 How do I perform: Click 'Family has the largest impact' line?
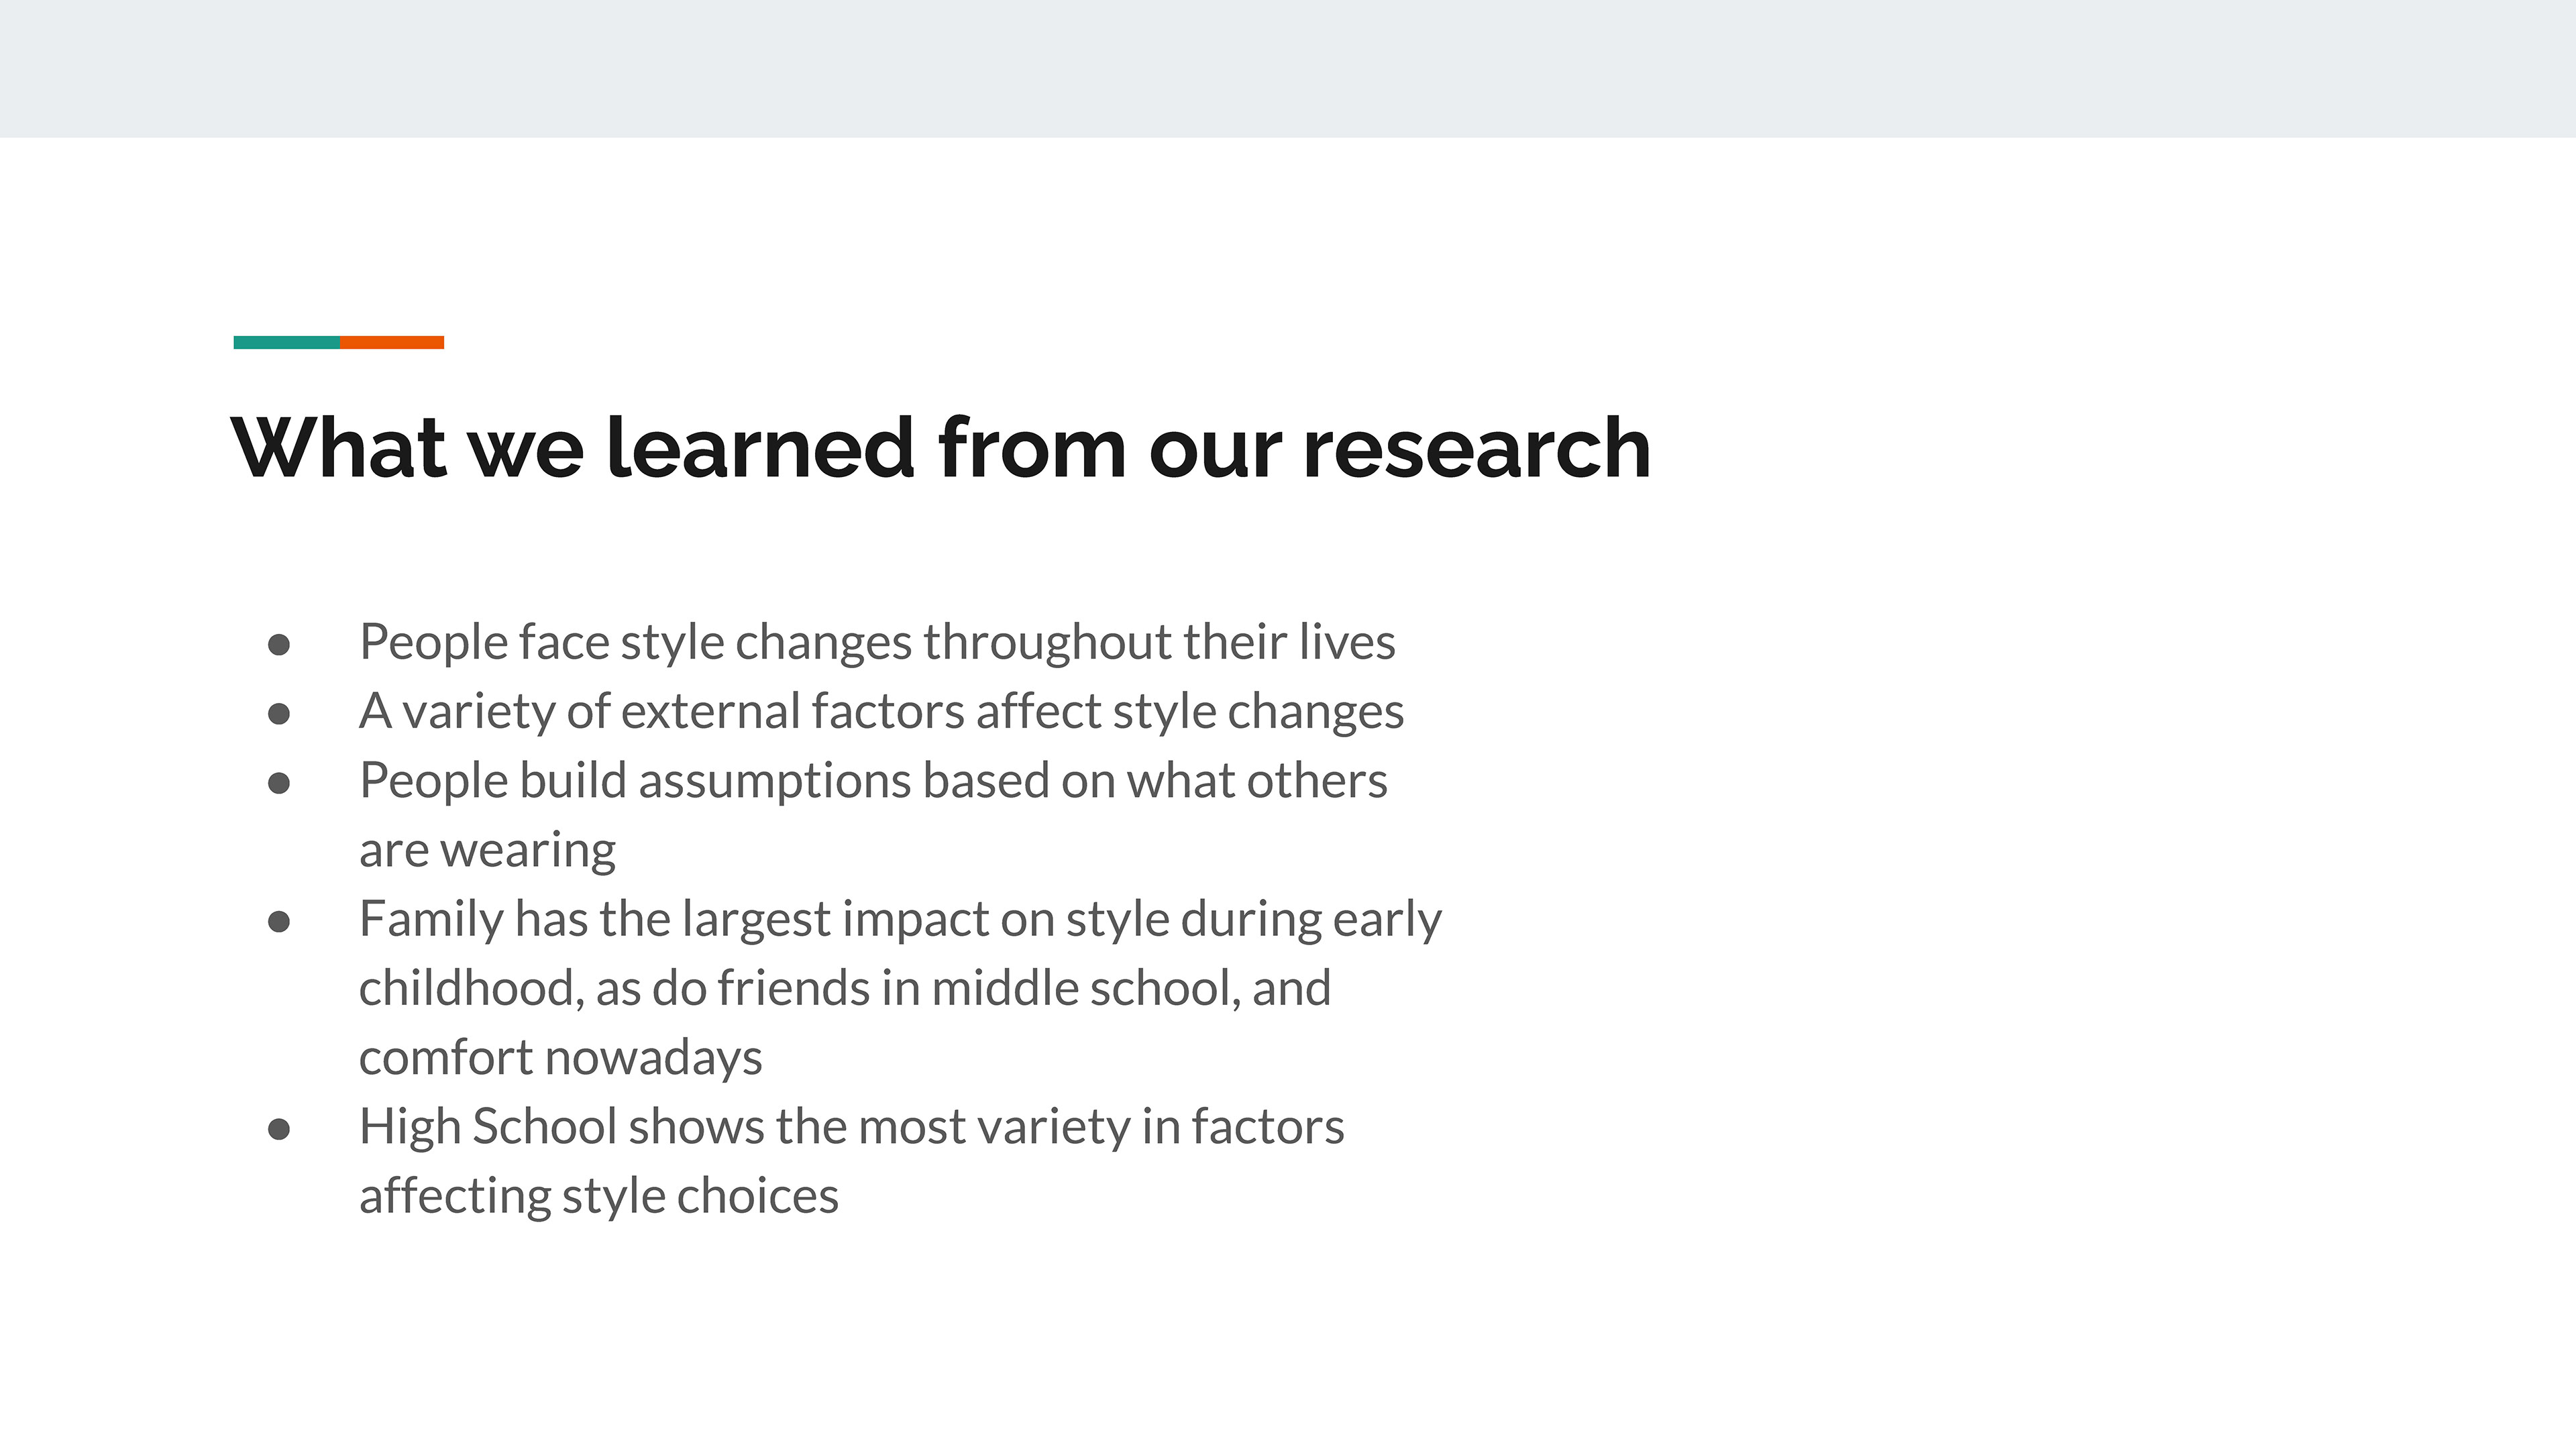point(900,920)
